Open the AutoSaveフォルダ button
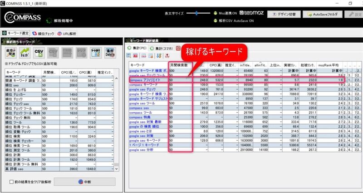This screenshot has width=363, height=193. click(x=322, y=14)
